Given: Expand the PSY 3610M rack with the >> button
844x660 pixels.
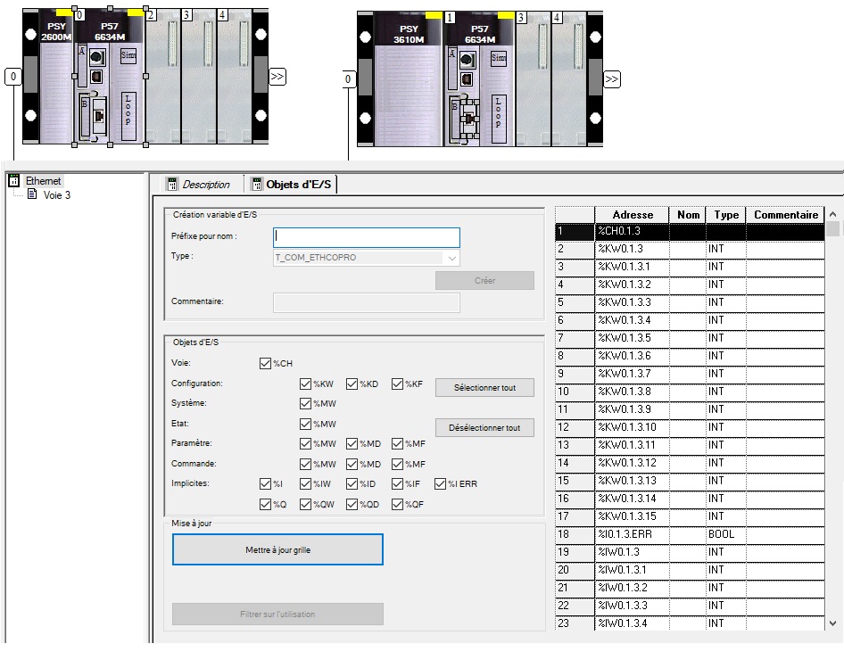Looking at the screenshot, I should point(612,80).
